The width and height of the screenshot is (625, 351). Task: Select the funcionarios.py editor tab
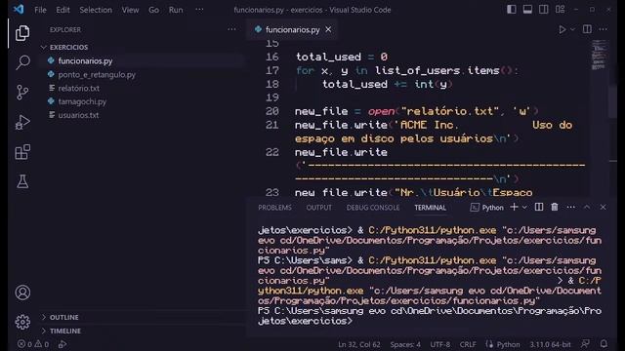[x=293, y=30]
